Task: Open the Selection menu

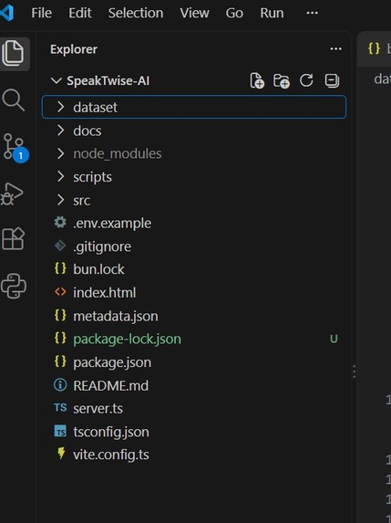Action: (x=136, y=13)
